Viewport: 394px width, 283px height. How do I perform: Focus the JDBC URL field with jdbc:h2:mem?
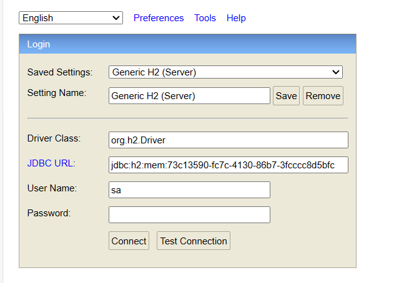click(228, 165)
